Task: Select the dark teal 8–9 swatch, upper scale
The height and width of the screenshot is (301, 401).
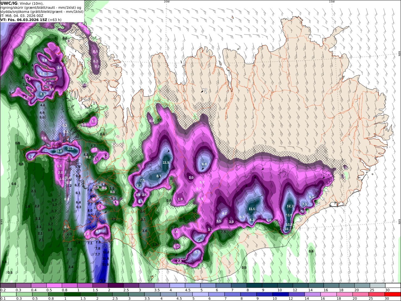Action: (254, 286)
